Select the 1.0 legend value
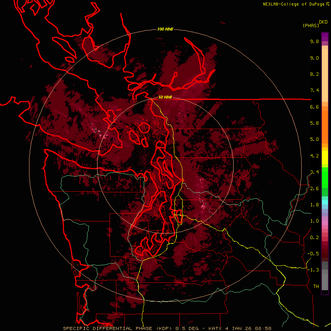 (314, 221)
